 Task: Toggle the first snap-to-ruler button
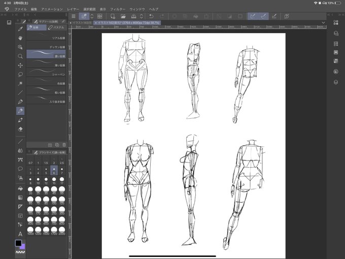pos(253,16)
